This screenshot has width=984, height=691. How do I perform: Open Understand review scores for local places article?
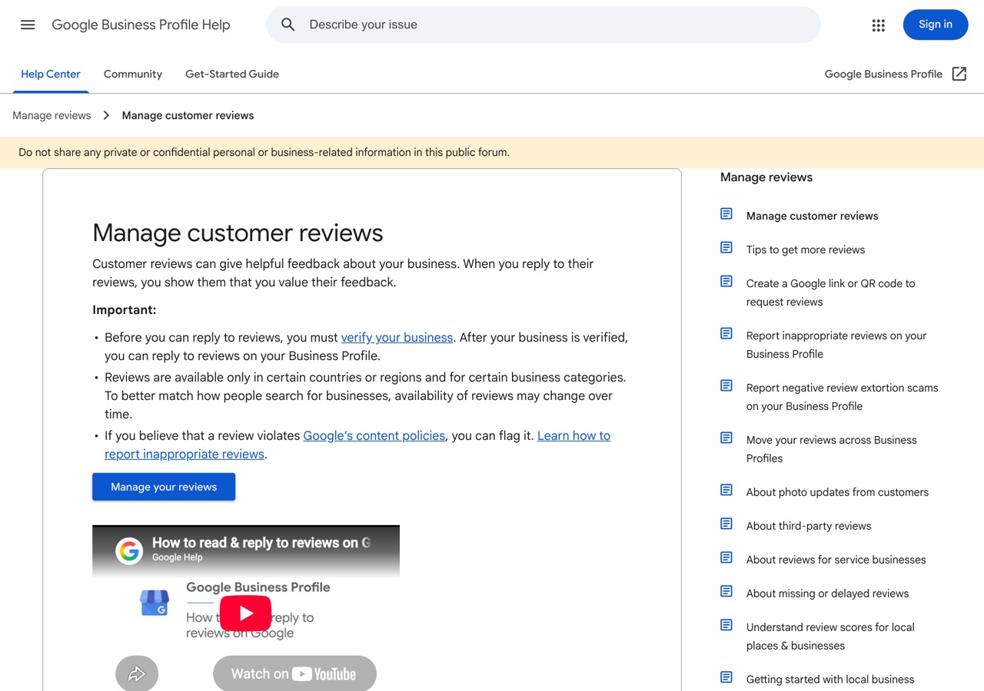click(830, 636)
